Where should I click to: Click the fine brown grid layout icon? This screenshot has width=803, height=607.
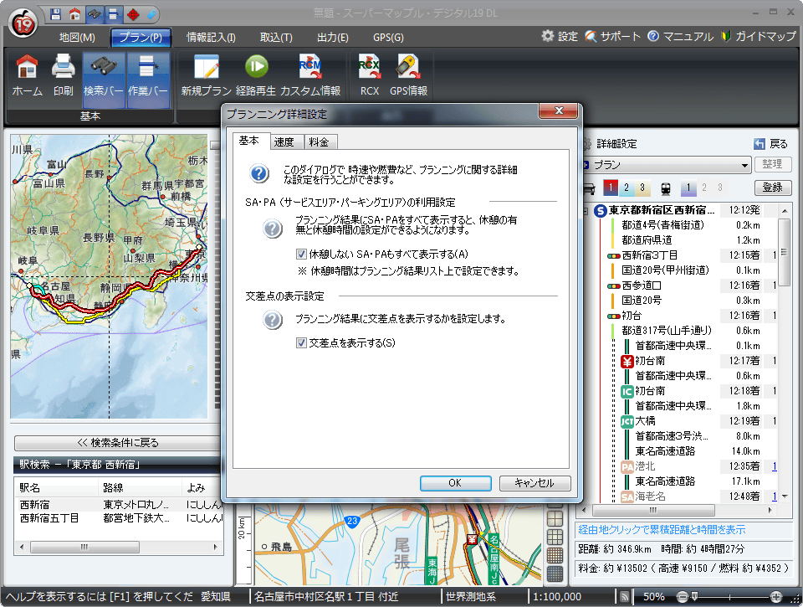pos(555,556)
